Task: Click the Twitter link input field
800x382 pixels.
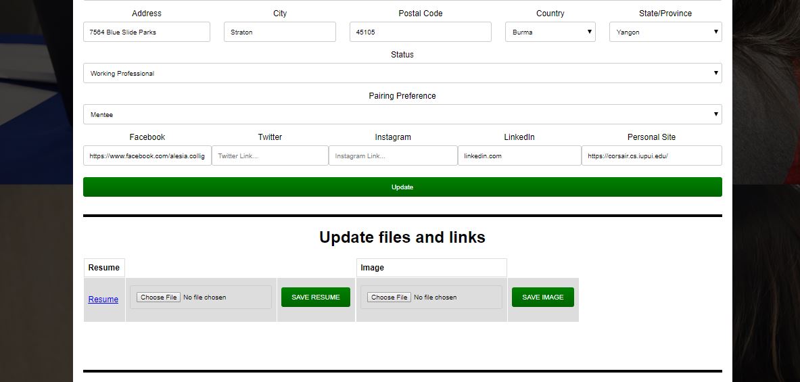Action: click(x=270, y=156)
